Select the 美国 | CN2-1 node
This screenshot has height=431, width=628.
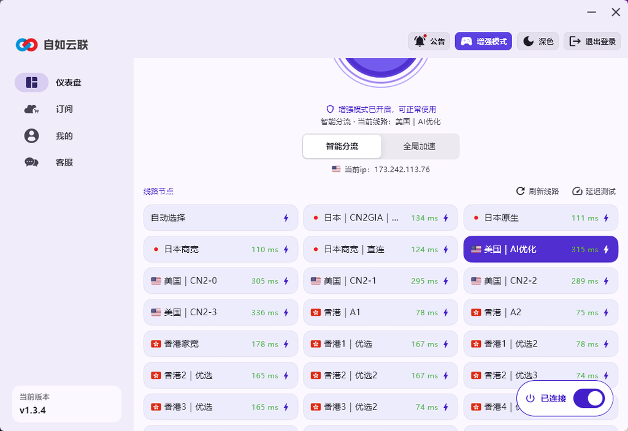click(x=380, y=281)
